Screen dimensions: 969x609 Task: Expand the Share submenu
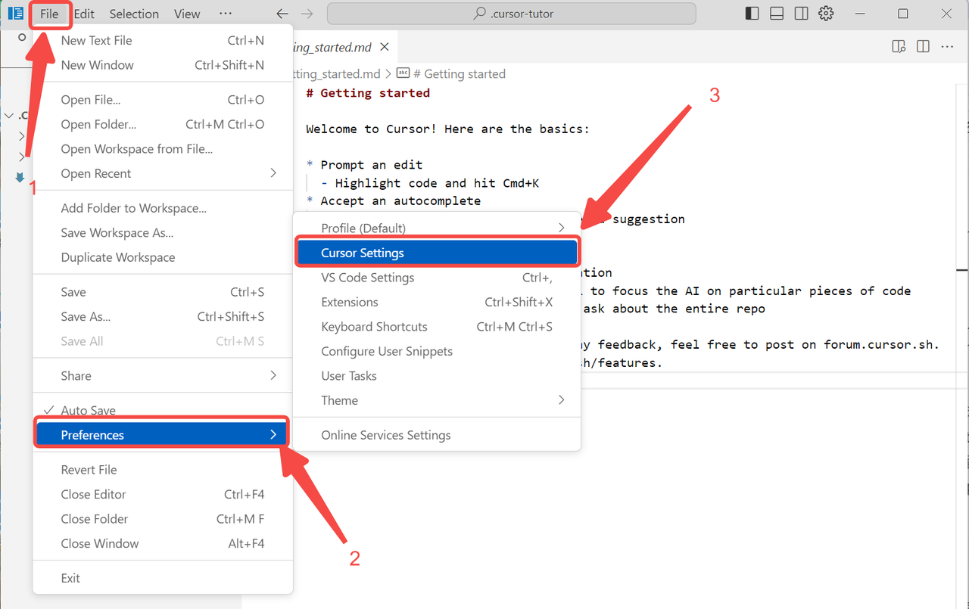point(163,376)
